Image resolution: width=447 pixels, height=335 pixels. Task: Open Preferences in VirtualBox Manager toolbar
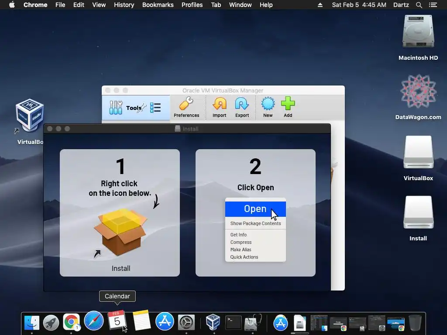click(x=186, y=107)
